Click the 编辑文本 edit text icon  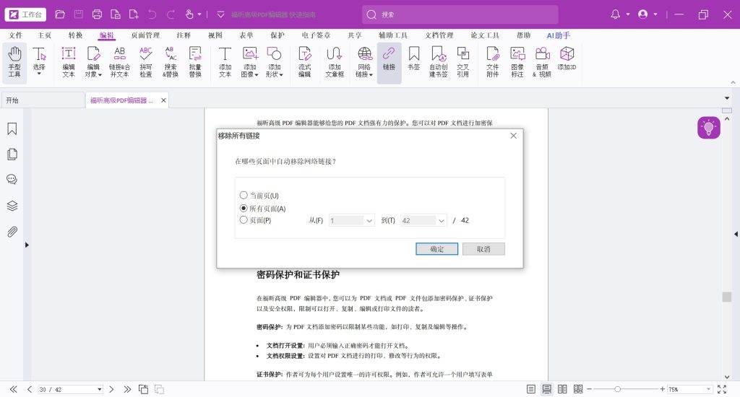[x=68, y=62]
